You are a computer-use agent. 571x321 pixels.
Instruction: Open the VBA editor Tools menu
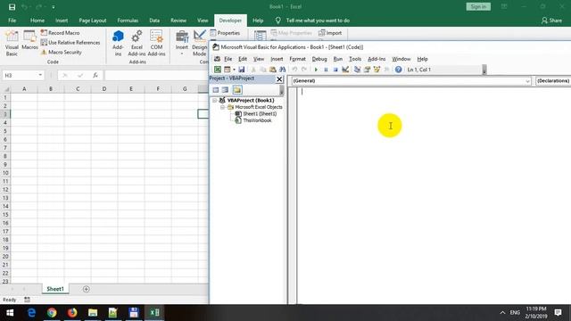pos(355,59)
